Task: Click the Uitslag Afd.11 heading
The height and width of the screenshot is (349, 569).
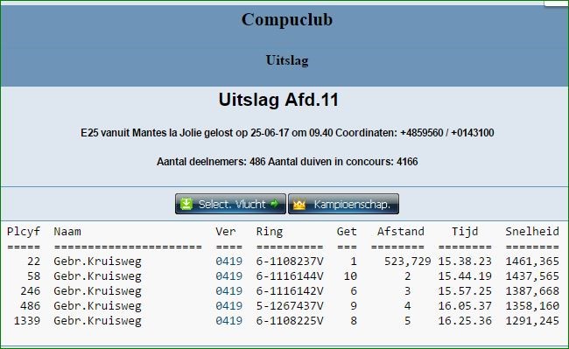Action: click(x=278, y=100)
